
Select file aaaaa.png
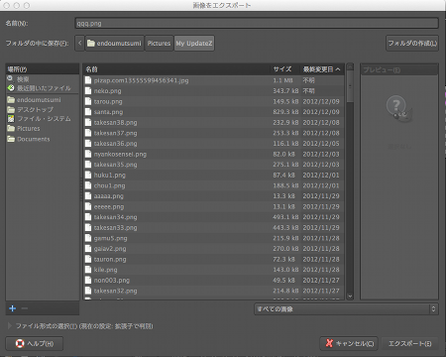[x=214, y=196]
